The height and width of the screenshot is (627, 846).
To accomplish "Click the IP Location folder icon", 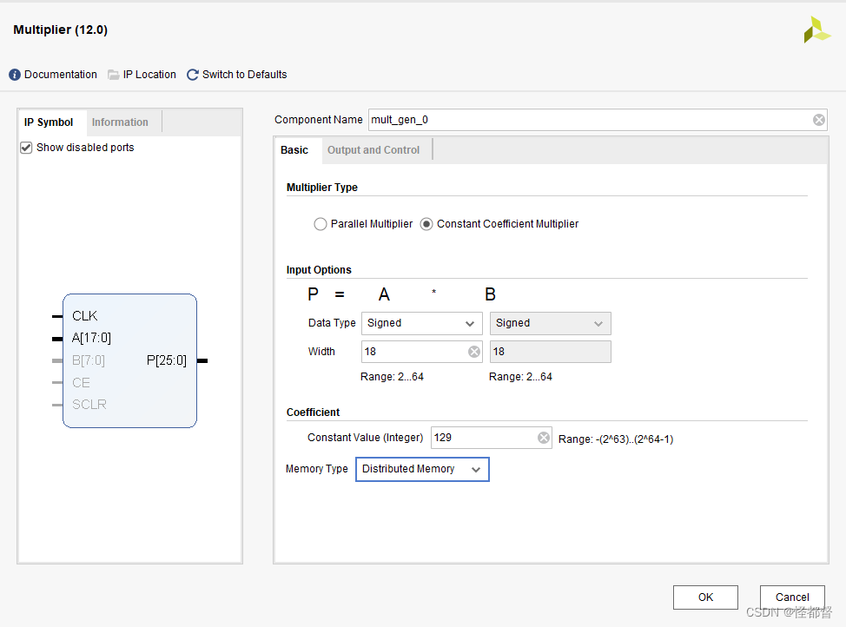I will coord(113,75).
